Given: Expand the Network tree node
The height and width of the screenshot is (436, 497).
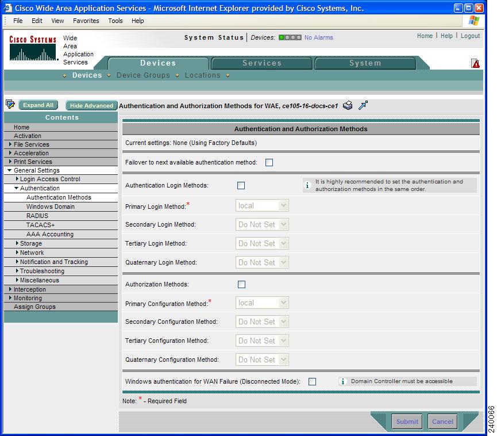Looking at the screenshot, I should click(x=17, y=253).
